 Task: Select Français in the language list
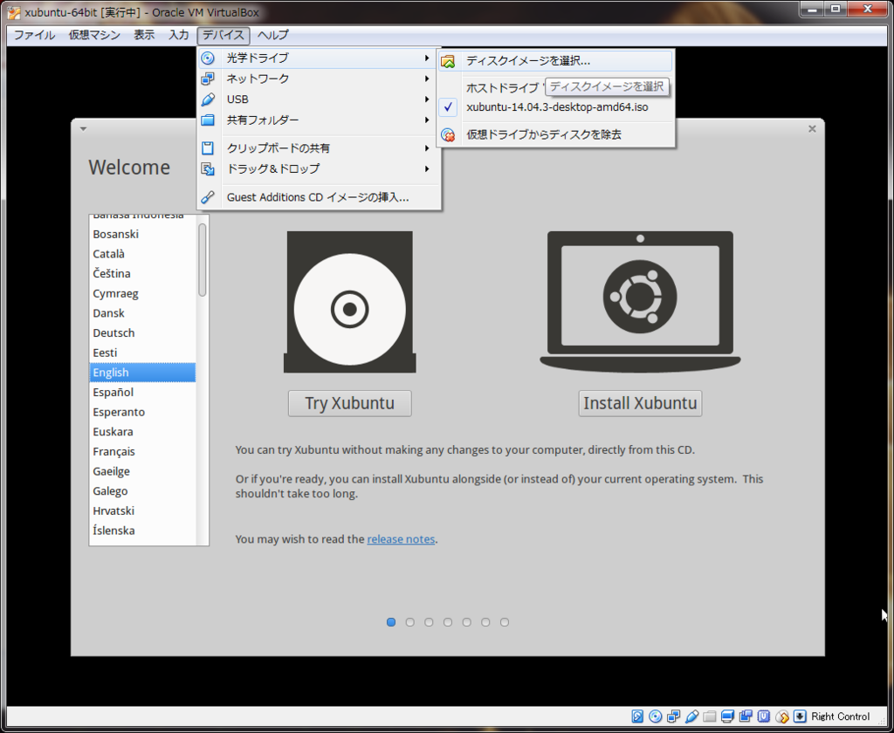click(142, 451)
